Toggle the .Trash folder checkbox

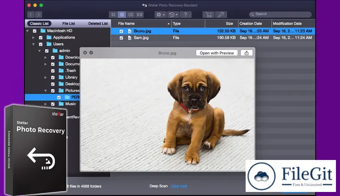[x=53, y=71]
